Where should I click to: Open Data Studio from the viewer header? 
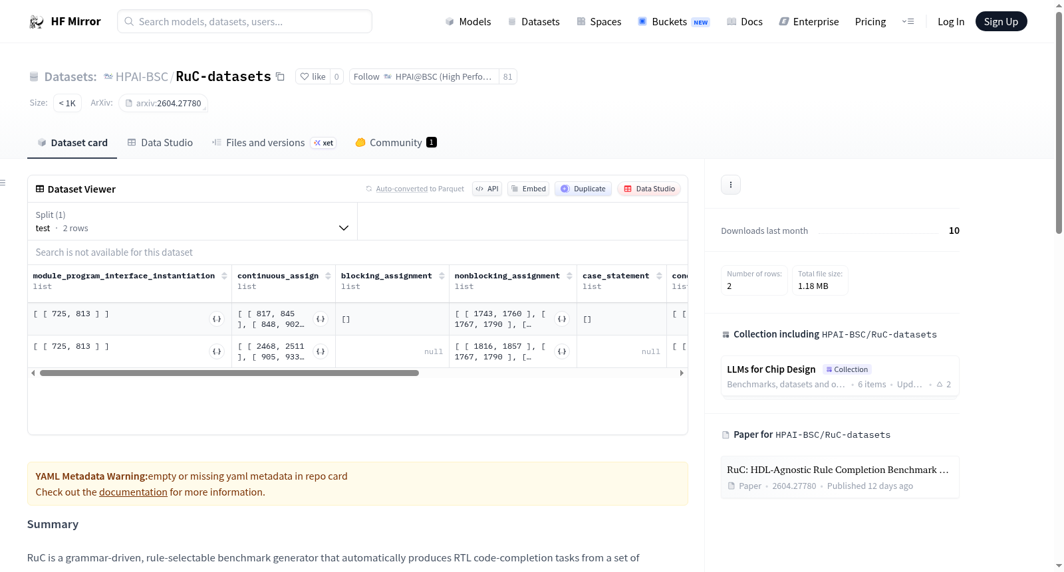pyautogui.click(x=648, y=189)
